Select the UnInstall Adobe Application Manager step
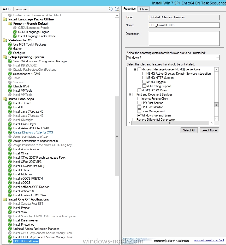Screen dimensions: 226x245 36,229
